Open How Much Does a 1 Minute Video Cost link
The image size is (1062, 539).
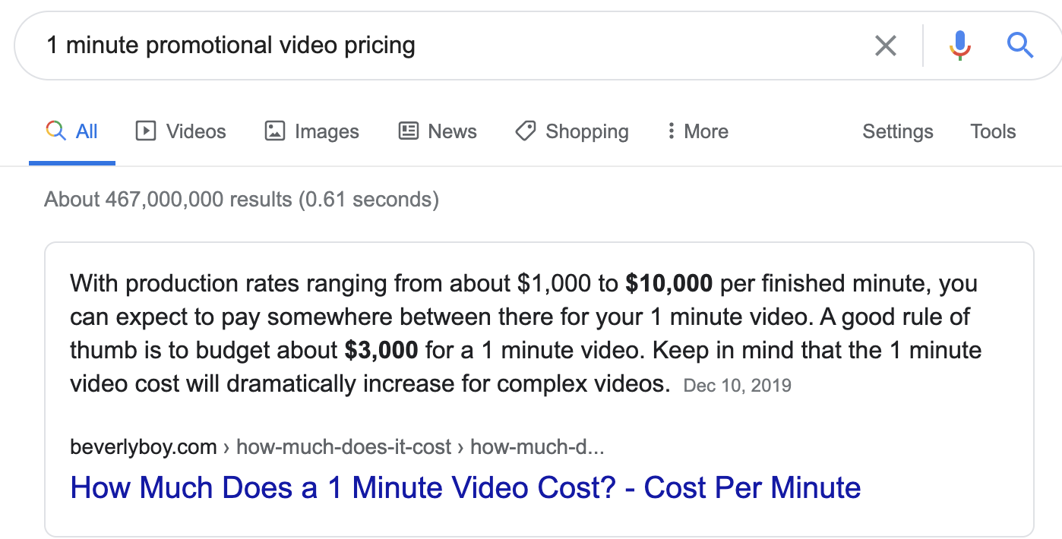click(465, 487)
